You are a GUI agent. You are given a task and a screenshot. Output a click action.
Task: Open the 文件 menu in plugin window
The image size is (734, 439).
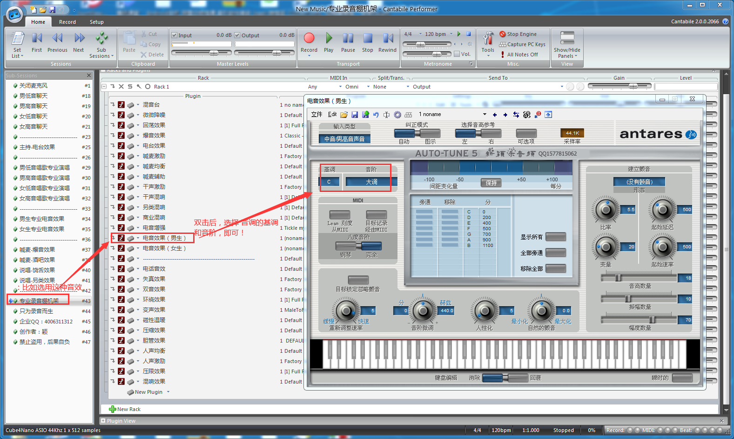tap(316, 115)
